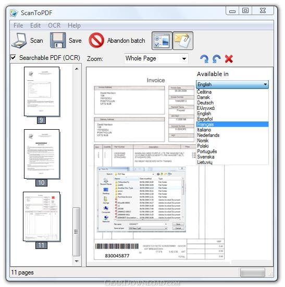Screen dimensions: 285x287
Task: Open the Zoom Whole Page dropdown
Action: (156, 58)
